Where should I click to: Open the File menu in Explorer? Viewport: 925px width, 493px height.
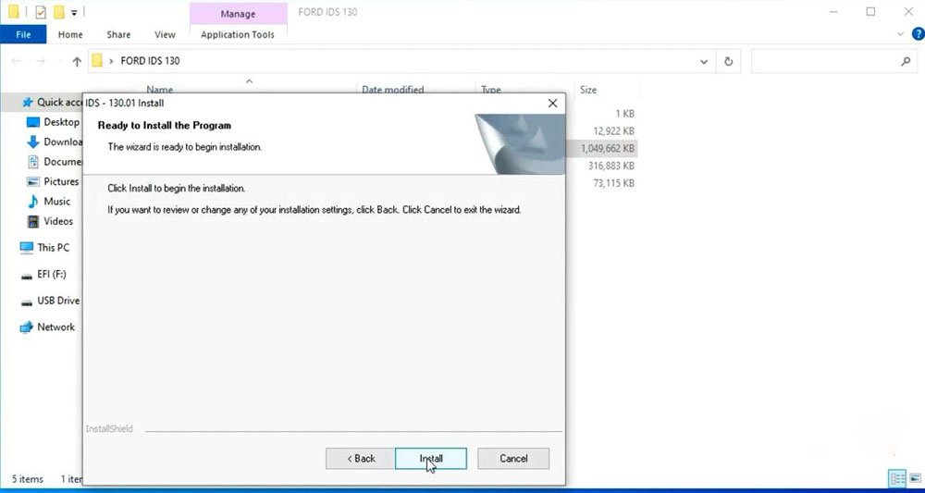[x=23, y=35]
